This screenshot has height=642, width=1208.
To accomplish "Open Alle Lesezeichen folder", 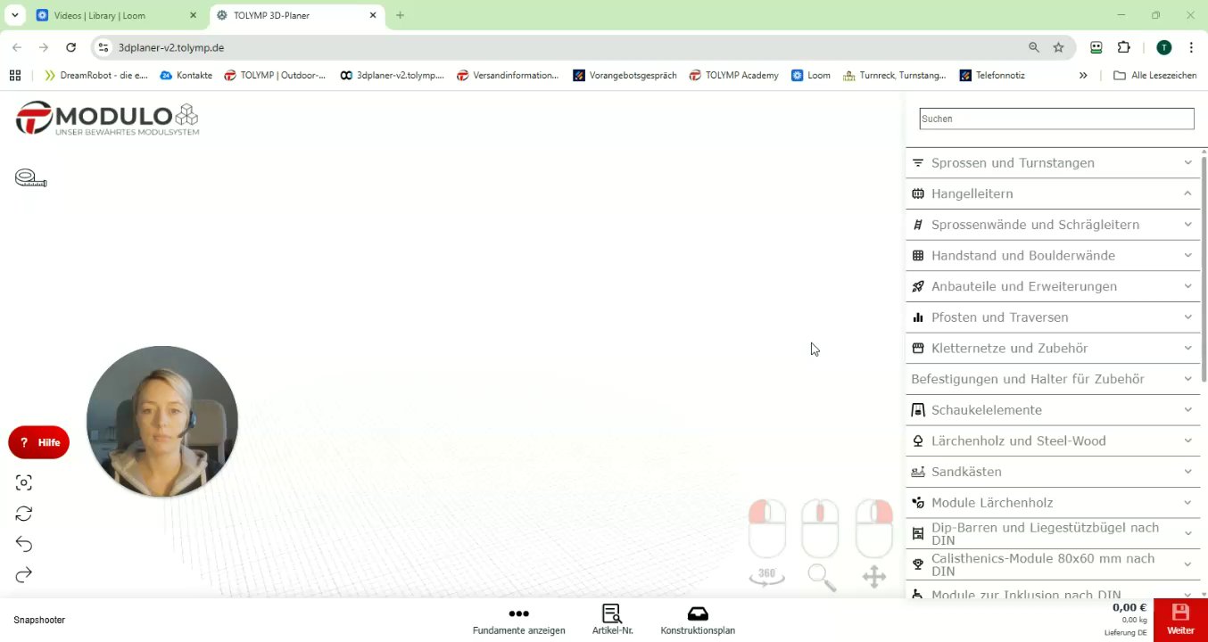I will pos(1154,76).
